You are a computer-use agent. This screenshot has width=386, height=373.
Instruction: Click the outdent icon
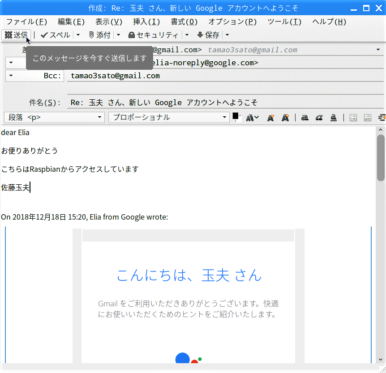(382, 118)
